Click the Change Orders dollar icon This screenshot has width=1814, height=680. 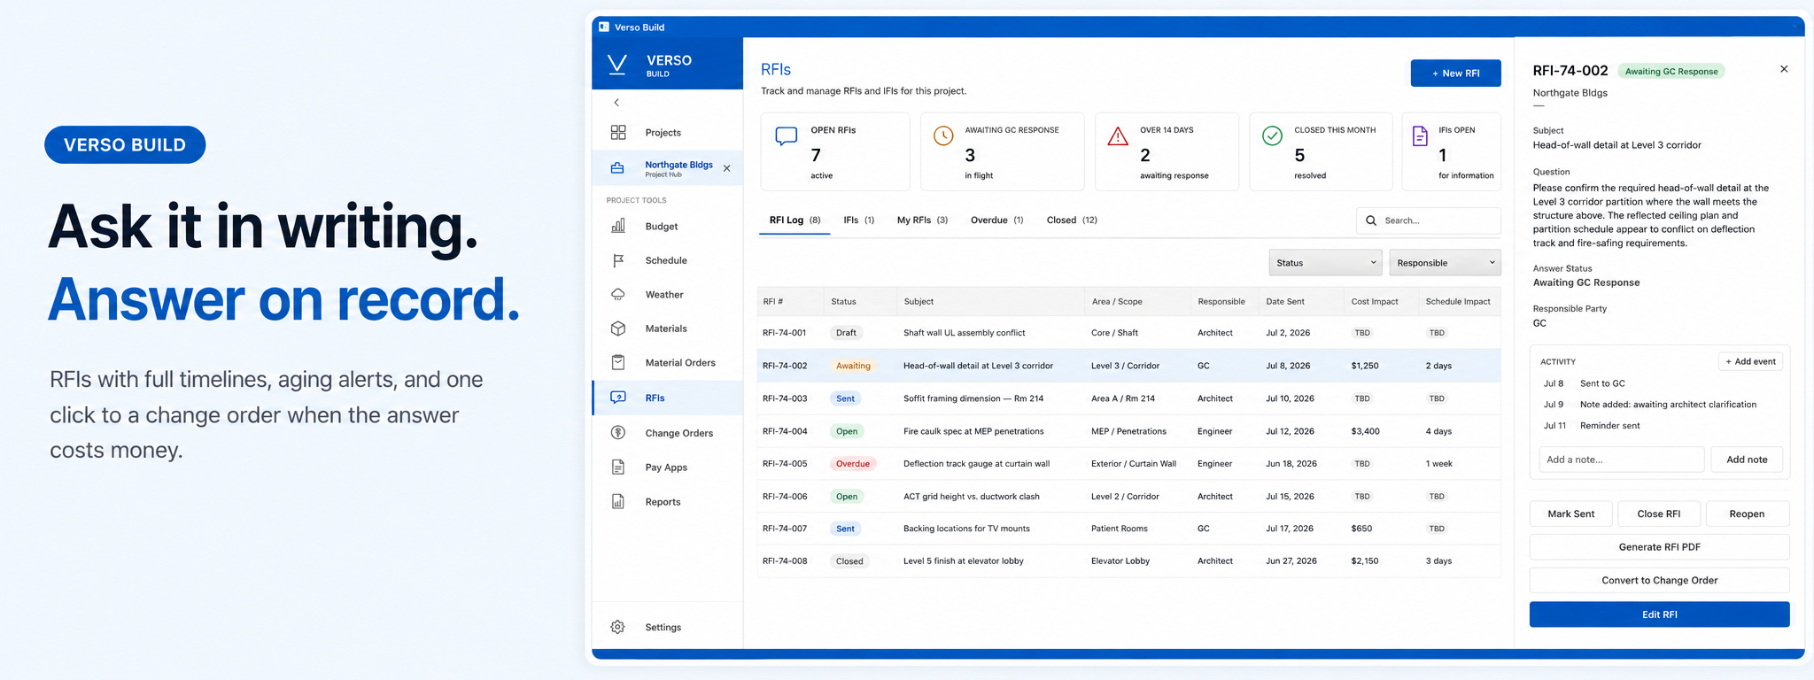[618, 432]
